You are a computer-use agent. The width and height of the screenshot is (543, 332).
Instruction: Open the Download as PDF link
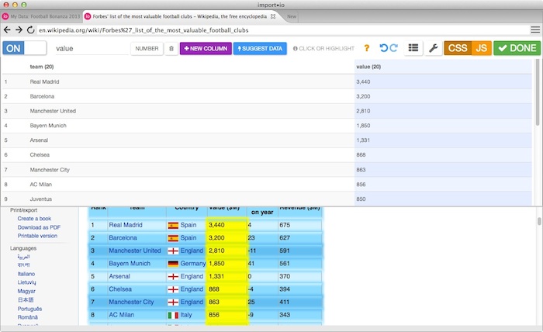point(39,227)
